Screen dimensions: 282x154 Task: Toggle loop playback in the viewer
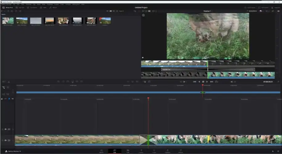[216, 82]
